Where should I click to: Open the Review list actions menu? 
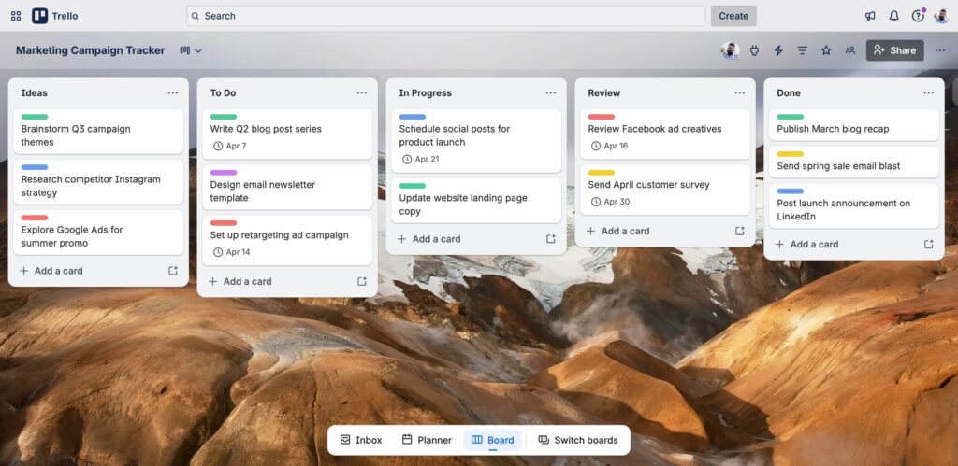740,92
